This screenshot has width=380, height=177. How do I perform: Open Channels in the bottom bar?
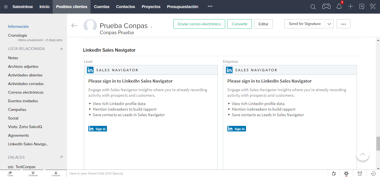coord(33,174)
